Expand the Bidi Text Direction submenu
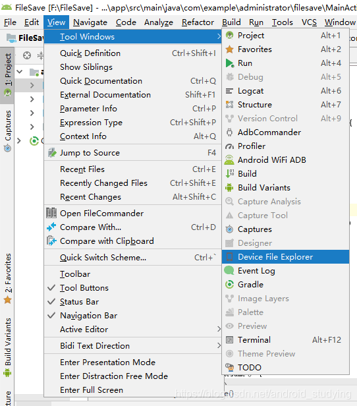The image size is (357, 406). tap(132, 345)
